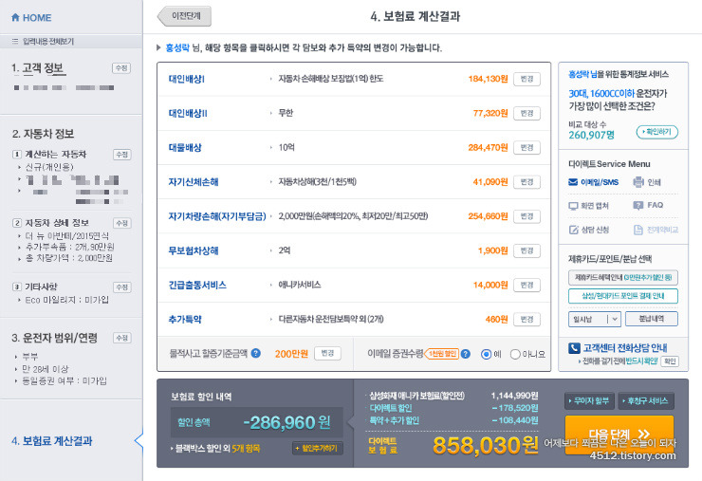Click 수정 next to 고객 정보

point(121,68)
